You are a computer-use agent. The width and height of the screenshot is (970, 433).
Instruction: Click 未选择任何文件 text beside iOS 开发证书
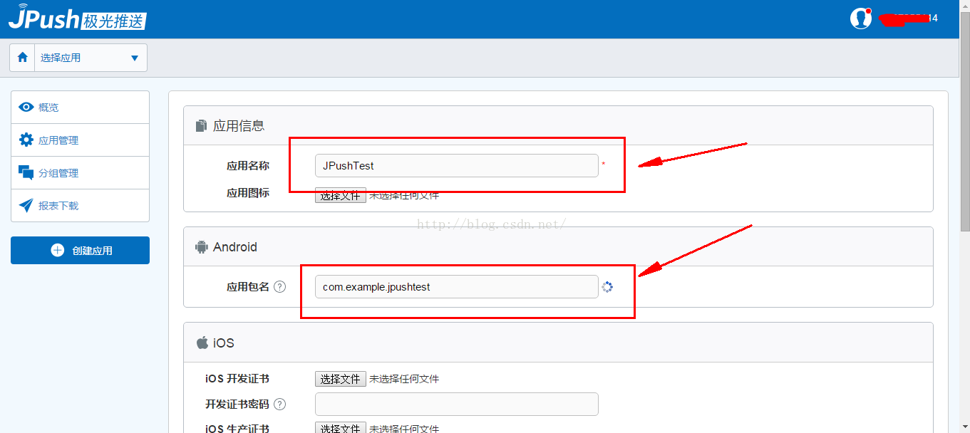(x=404, y=379)
